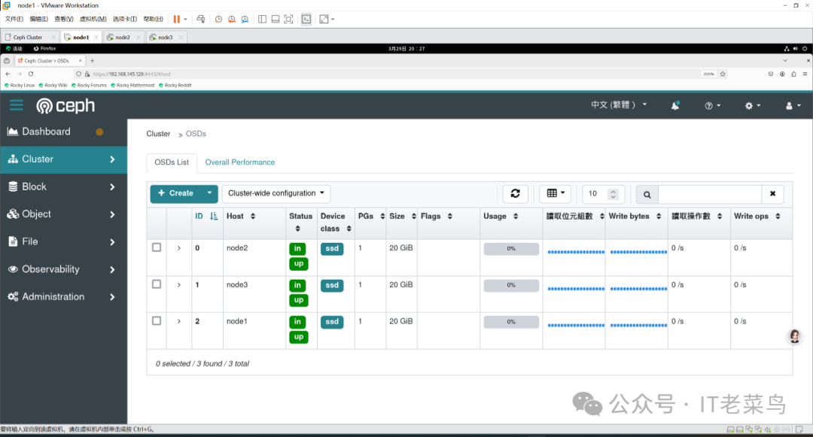
Task: Expand details of OSD 1 row
Action: 179,285
